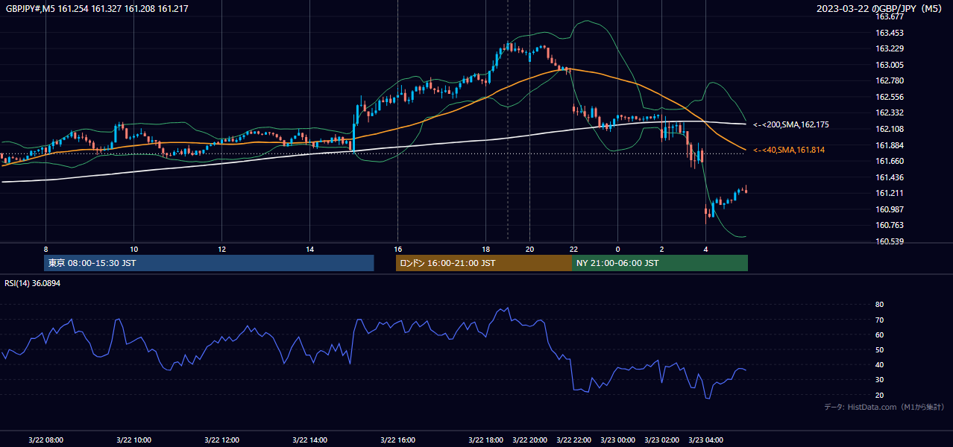Select price scale value 161.660
The image size is (953, 447).
pos(889,161)
